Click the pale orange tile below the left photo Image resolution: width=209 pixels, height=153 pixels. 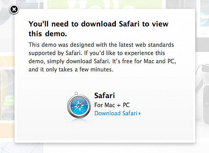[x=7, y=130]
